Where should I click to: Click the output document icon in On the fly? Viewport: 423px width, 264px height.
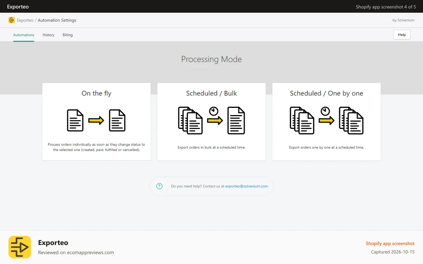click(x=117, y=120)
